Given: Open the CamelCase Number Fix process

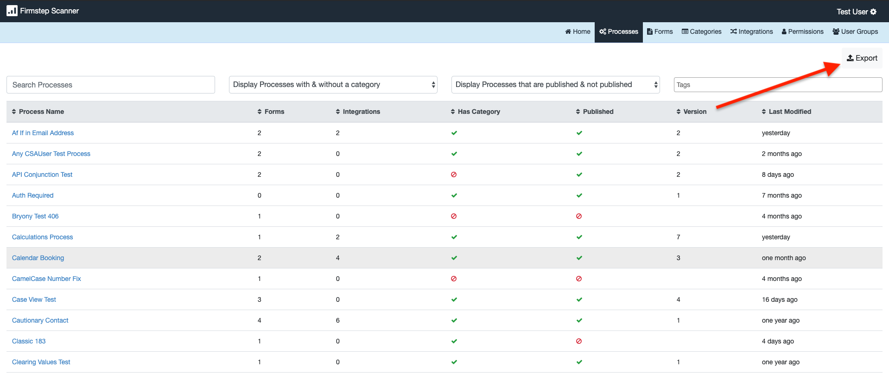Looking at the screenshot, I should tap(46, 279).
